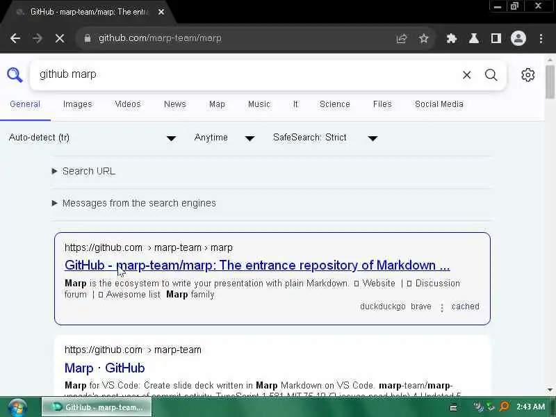Open GitHub marp-team/marp result link
This screenshot has width=556, height=417.
click(257, 265)
